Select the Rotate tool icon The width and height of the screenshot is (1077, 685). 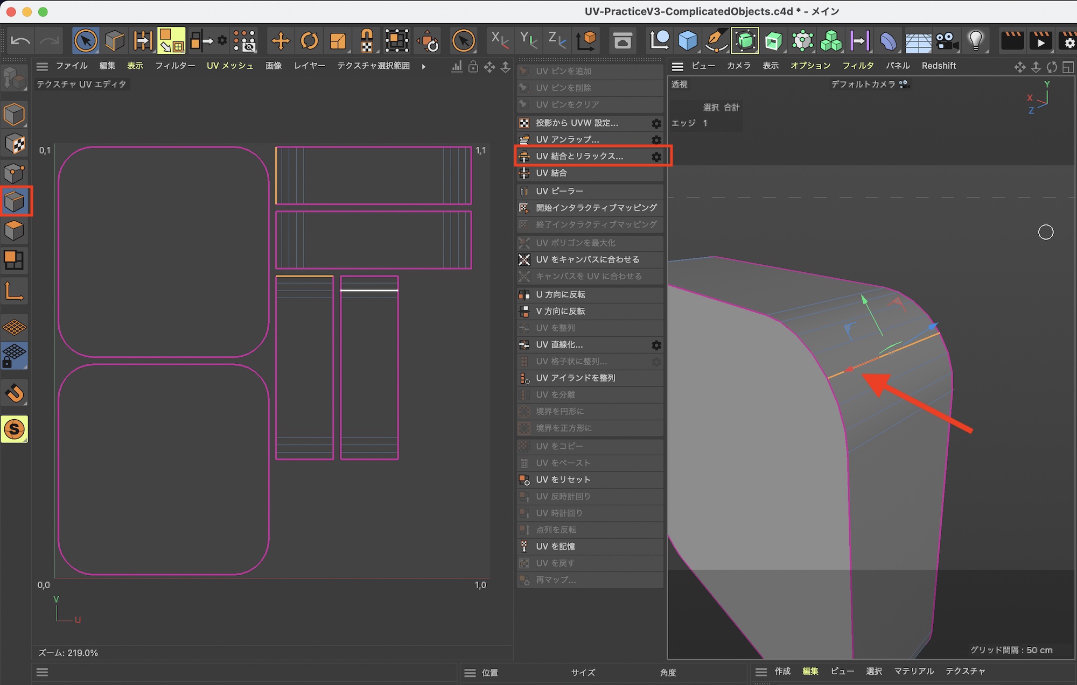pyautogui.click(x=310, y=41)
